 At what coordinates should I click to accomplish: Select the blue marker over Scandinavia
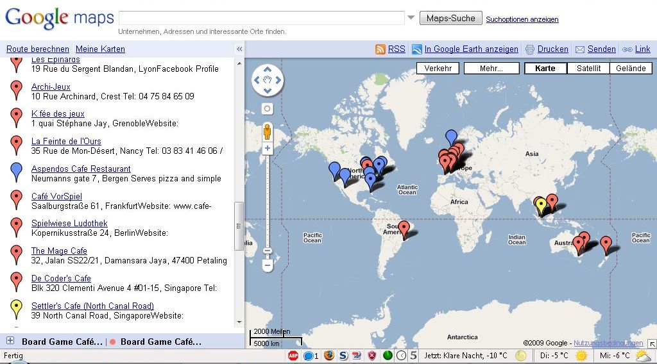pyautogui.click(x=451, y=137)
